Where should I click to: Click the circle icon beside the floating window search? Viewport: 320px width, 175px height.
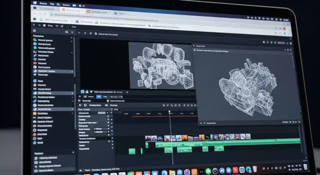pos(201,123)
